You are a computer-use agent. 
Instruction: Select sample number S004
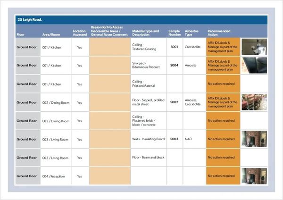pos(174,65)
